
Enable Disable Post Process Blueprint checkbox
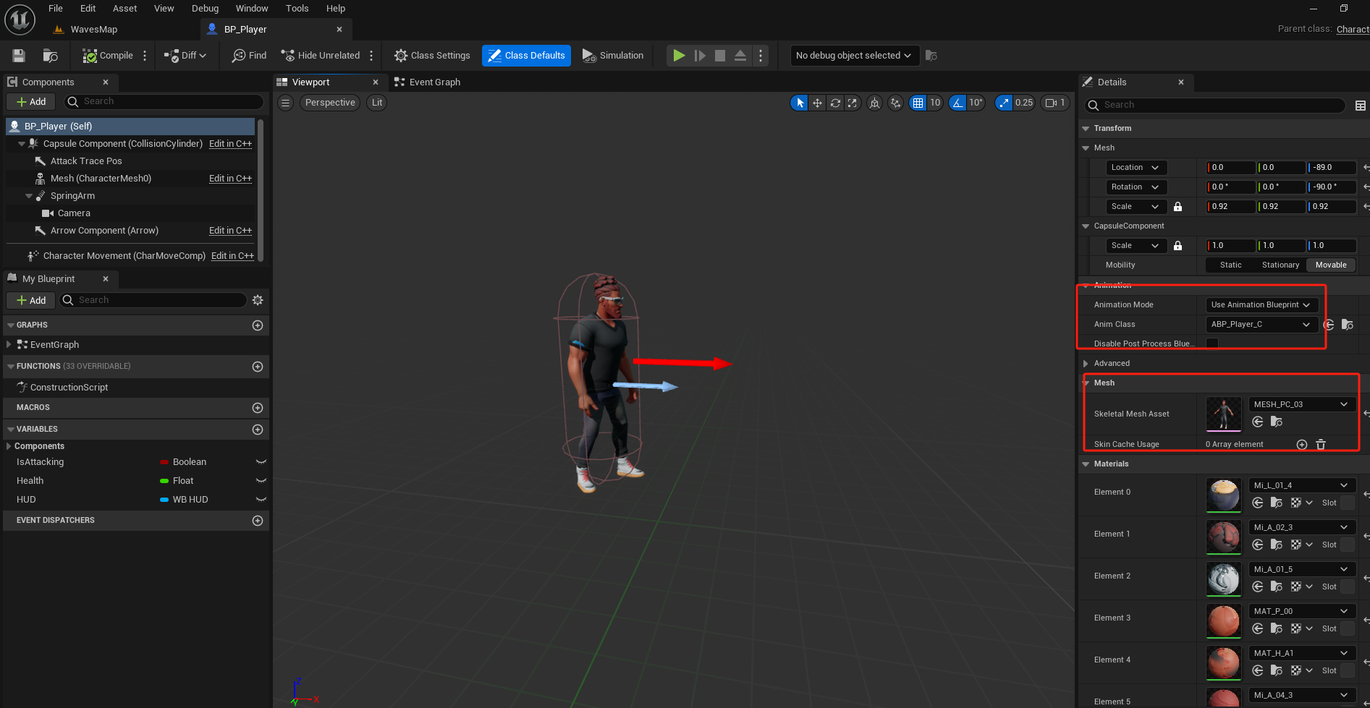pos(1212,344)
